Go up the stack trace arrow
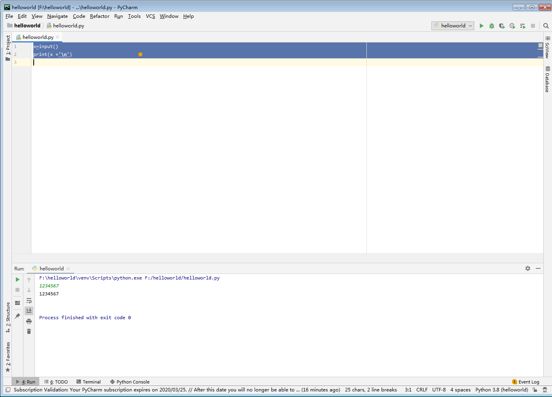The height and width of the screenshot is (397, 552). pyautogui.click(x=29, y=280)
